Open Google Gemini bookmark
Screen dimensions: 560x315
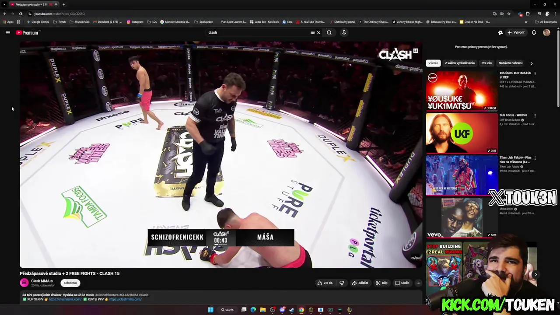[38, 22]
